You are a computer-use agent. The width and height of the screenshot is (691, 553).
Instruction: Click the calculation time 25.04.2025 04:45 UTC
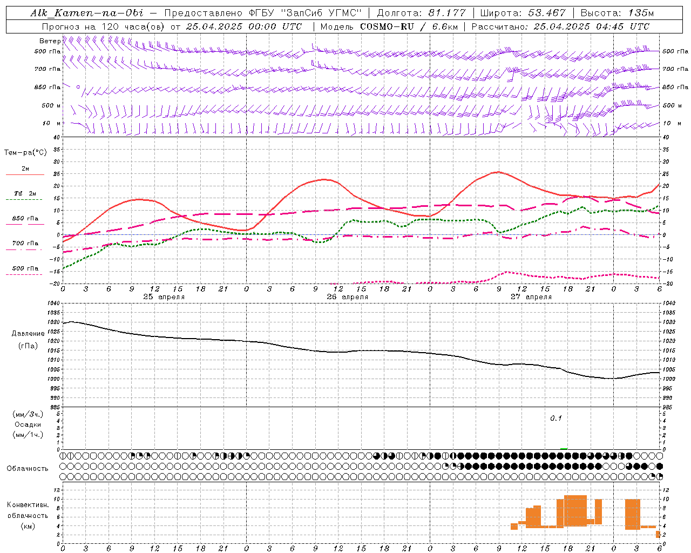[592, 26]
